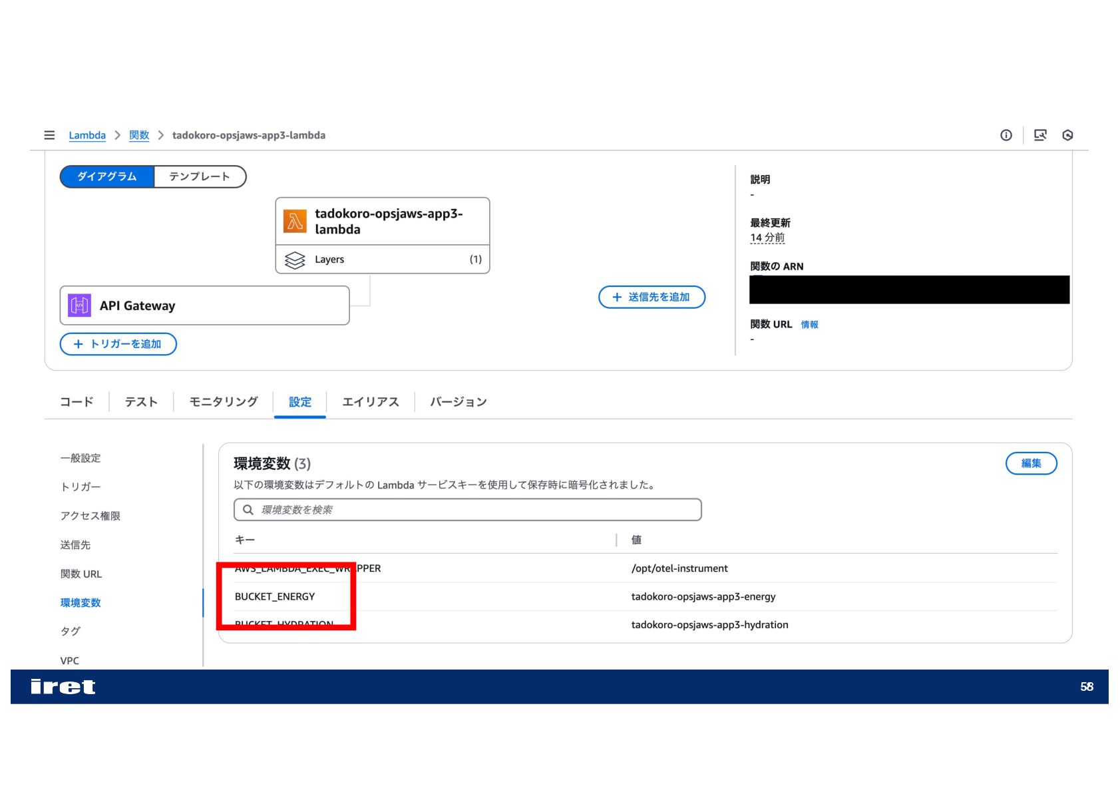The height and width of the screenshot is (792, 1120).
Task: Click 送信先を追加 button
Action: [x=652, y=297]
